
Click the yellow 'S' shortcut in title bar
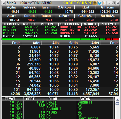[x=86, y=3]
